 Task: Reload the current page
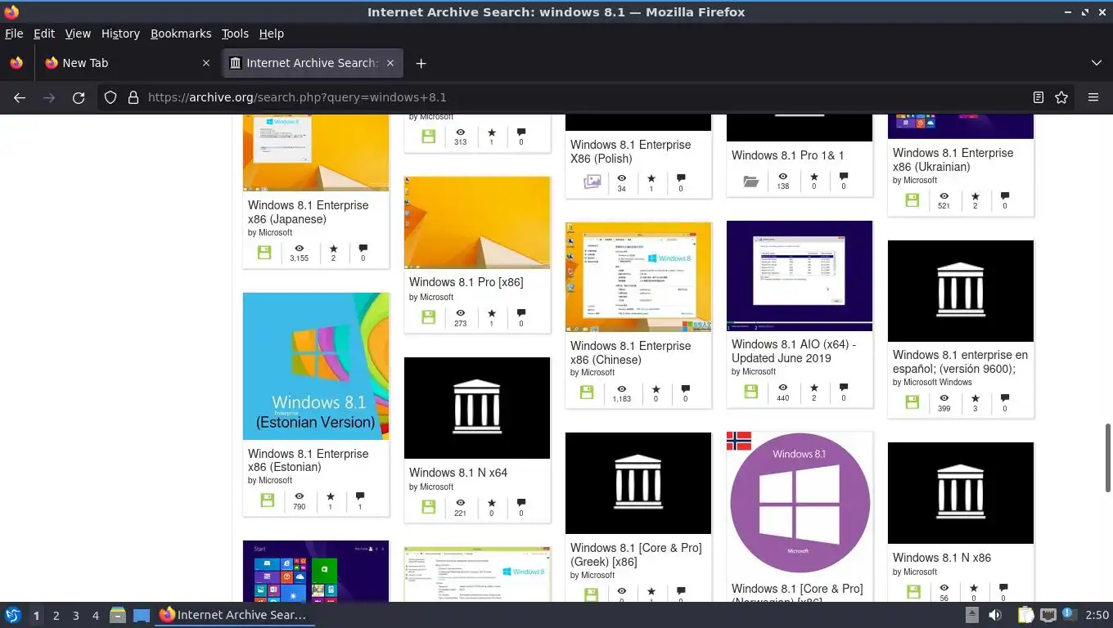point(79,97)
